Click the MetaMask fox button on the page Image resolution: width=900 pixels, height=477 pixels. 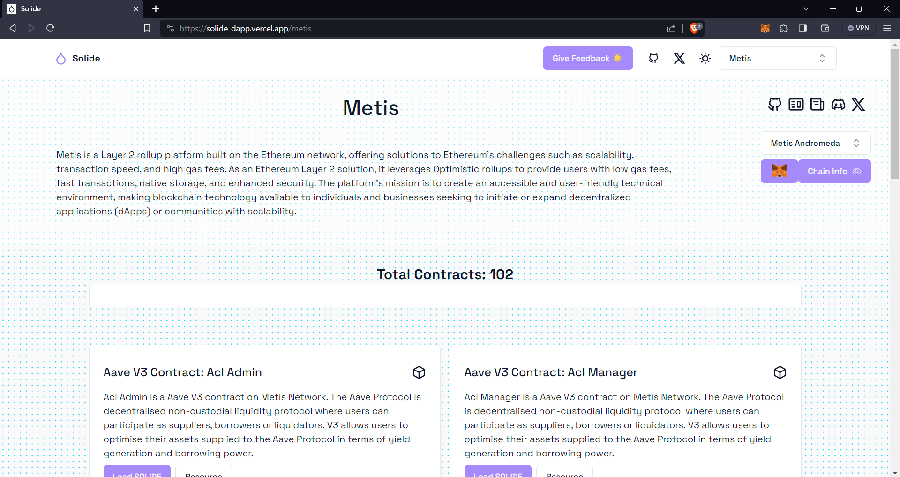[779, 171]
